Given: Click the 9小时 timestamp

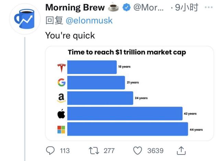Looking at the screenshot, I should (x=186, y=8).
